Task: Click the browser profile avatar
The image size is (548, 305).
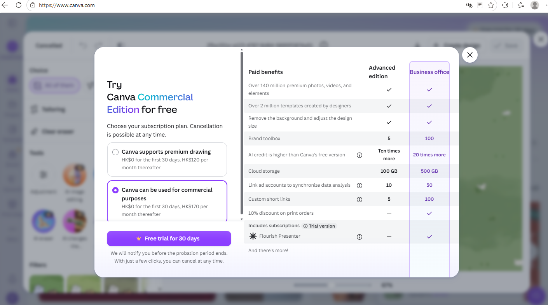Action: pos(535,5)
